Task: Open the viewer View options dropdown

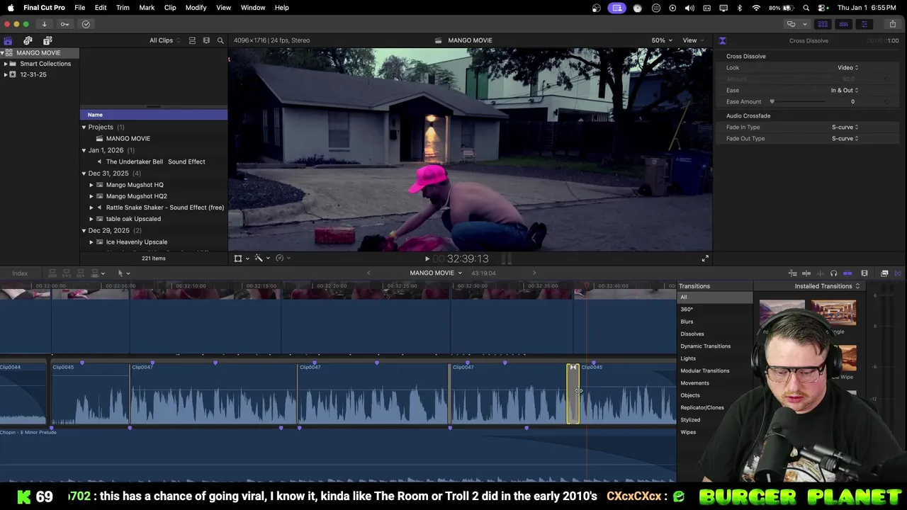Action: click(x=692, y=40)
